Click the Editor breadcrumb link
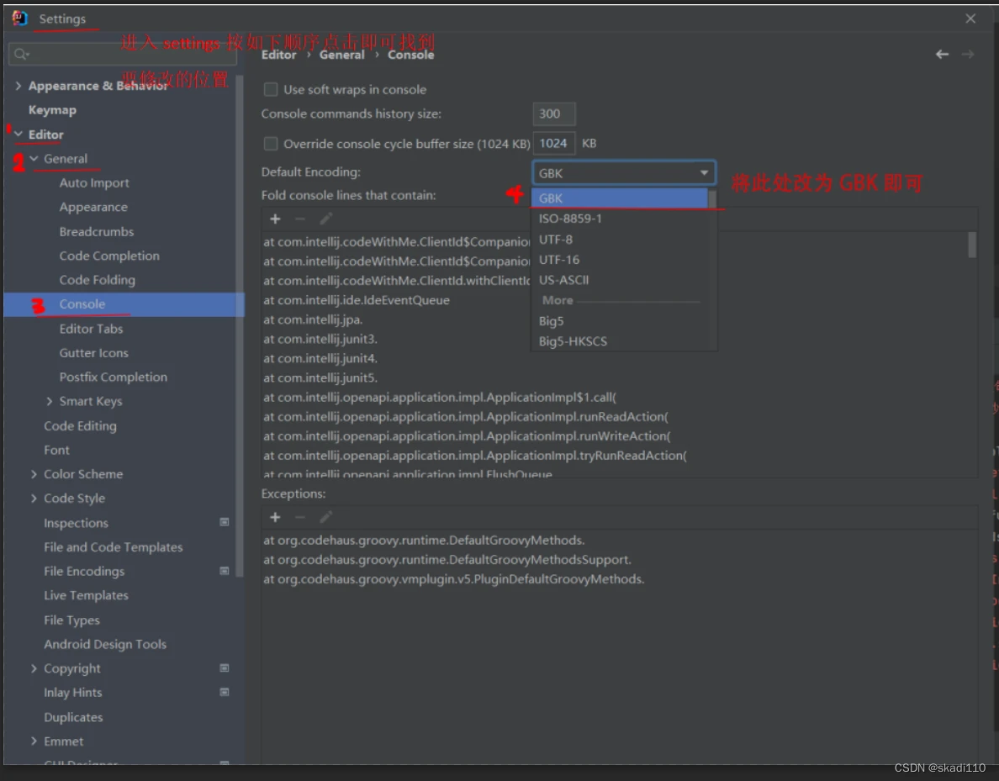 278,55
